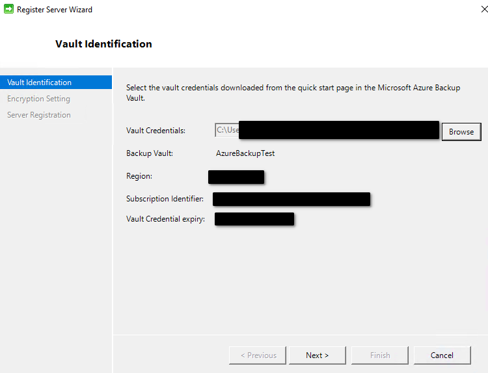Click the instruction text about vault credentials
Viewport: 488px width, 373px height.
pyautogui.click(x=293, y=93)
